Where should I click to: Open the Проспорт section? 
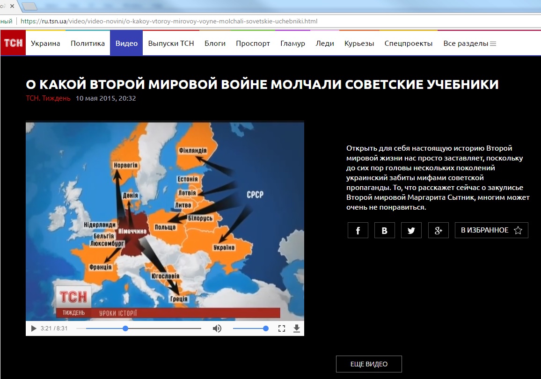[253, 44]
